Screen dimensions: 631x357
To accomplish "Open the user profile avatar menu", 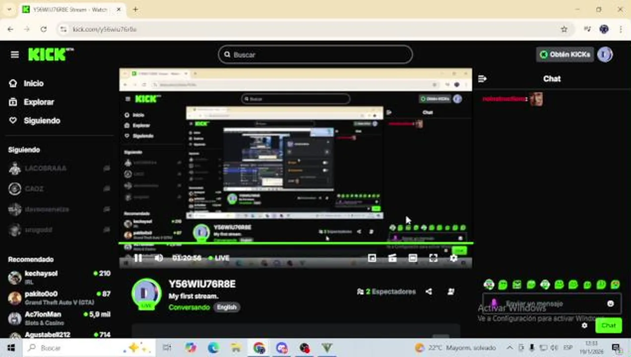I will (x=605, y=55).
